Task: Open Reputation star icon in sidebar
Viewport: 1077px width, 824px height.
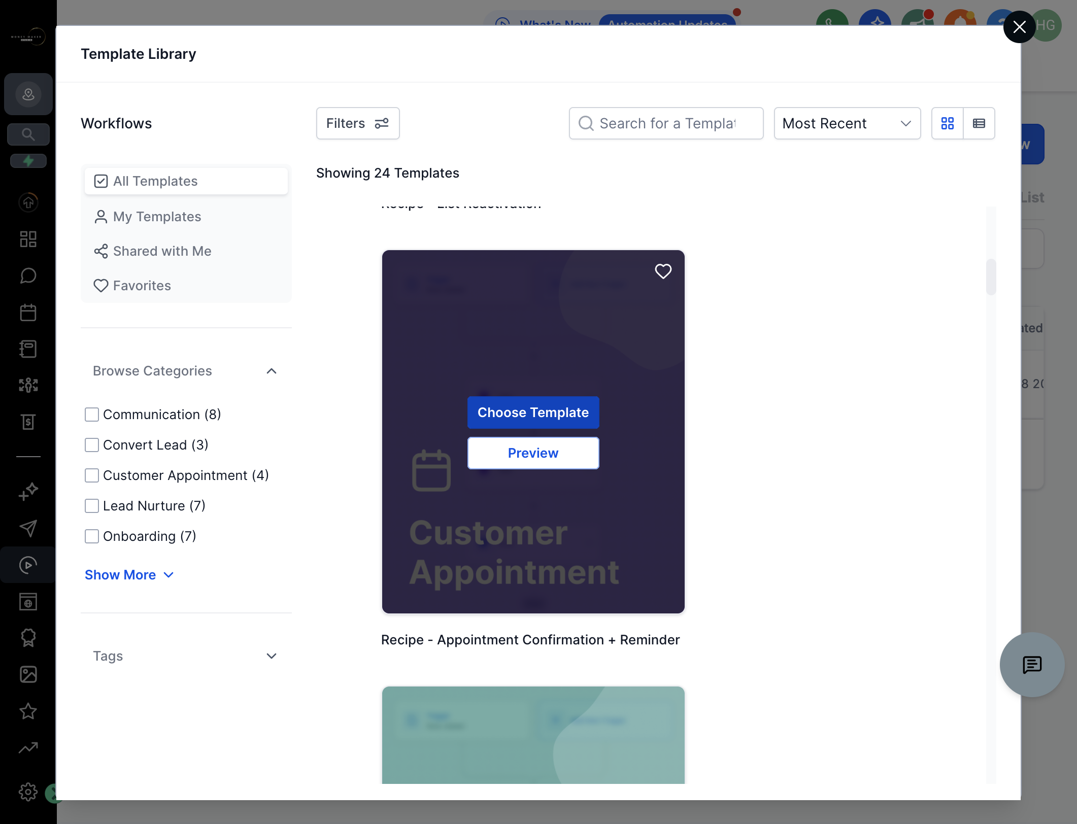Action: (28, 711)
